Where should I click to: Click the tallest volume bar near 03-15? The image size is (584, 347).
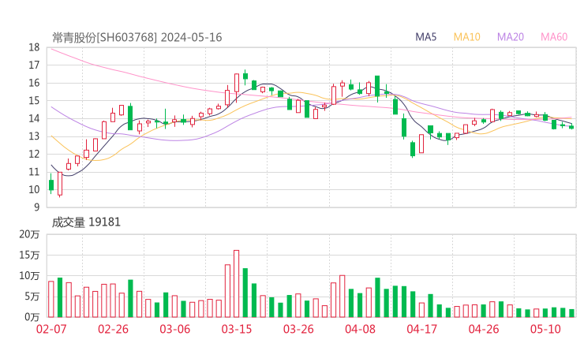[236, 284]
